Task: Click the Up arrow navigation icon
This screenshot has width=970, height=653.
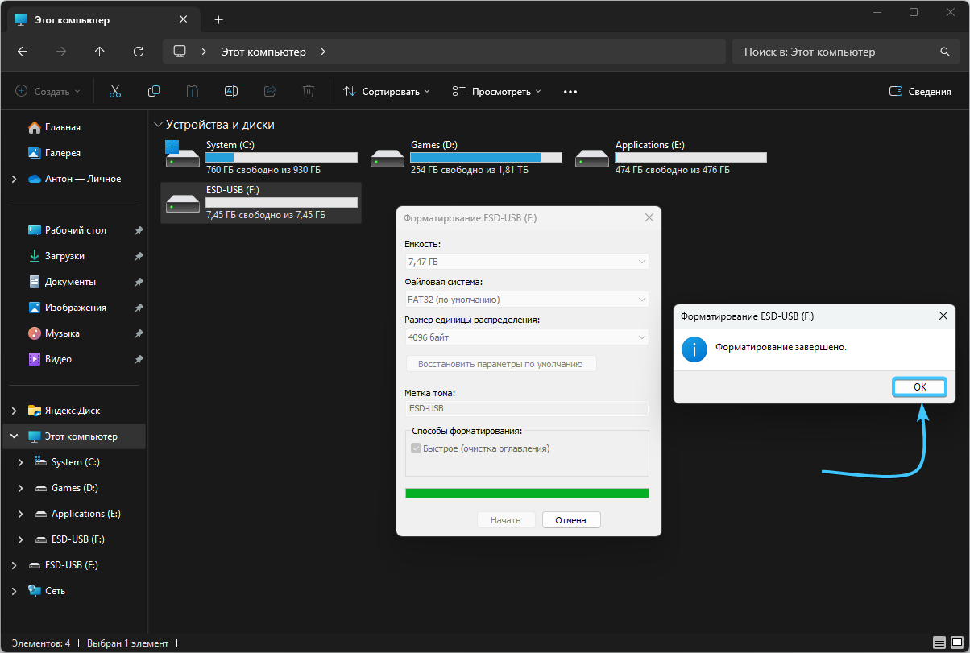Action: (100, 52)
